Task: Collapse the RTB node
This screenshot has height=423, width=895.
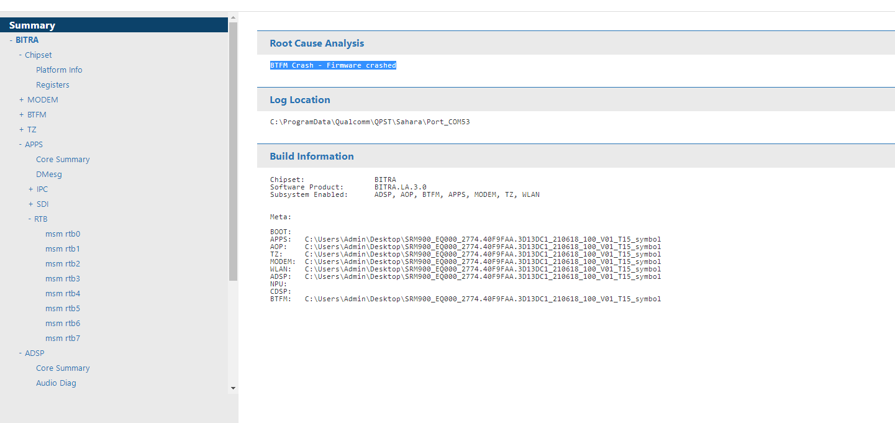Action: pyautogui.click(x=30, y=219)
